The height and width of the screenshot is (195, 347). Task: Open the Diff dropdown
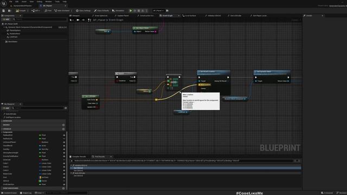coord(36,11)
